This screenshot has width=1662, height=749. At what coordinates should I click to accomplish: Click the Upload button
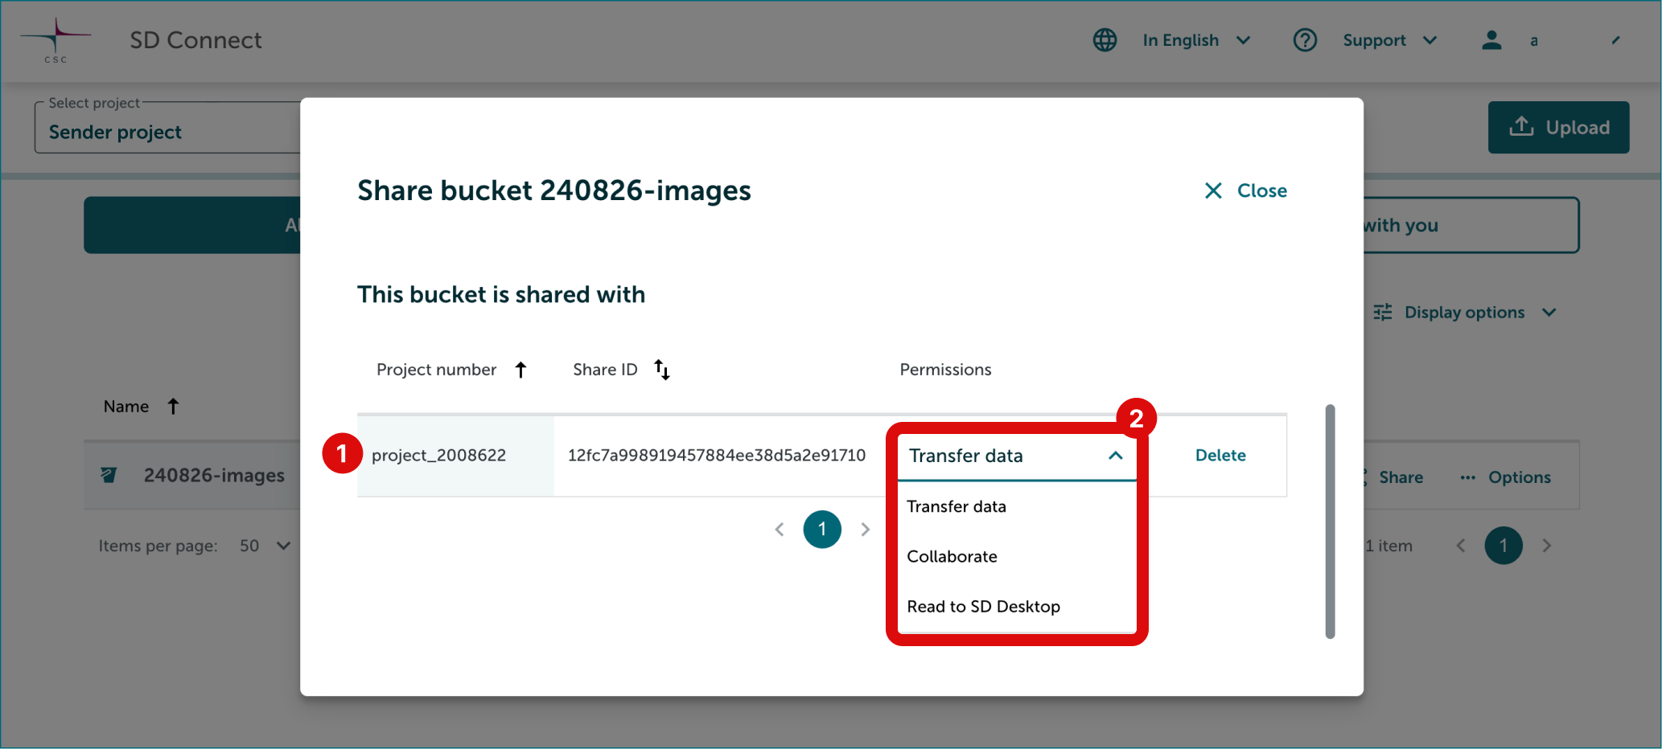(x=1558, y=127)
